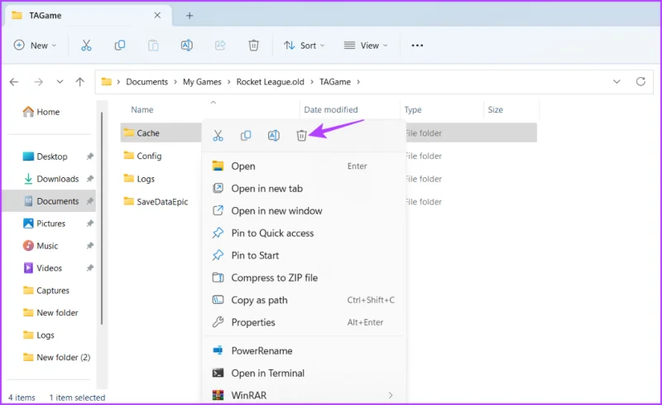Image resolution: width=662 pixels, height=405 pixels.
Task: Add a new tab with plus button
Action: coord(189,16)
